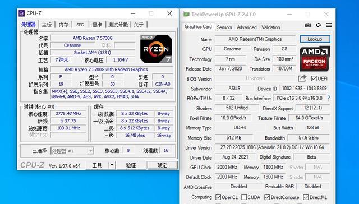
Task: Click the DDR4 memory type value
Action: pos(240,128)
